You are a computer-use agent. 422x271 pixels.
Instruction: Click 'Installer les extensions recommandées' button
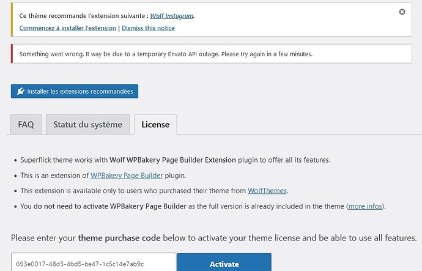75,91
